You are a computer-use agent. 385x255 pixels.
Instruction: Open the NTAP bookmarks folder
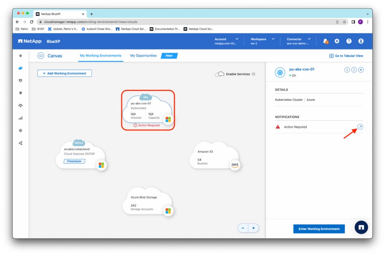click(38, 29)
